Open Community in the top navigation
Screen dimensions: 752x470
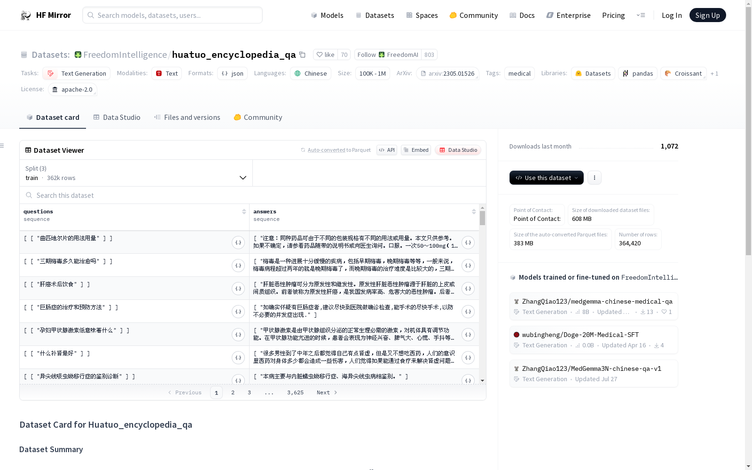(x=474, y=15)
